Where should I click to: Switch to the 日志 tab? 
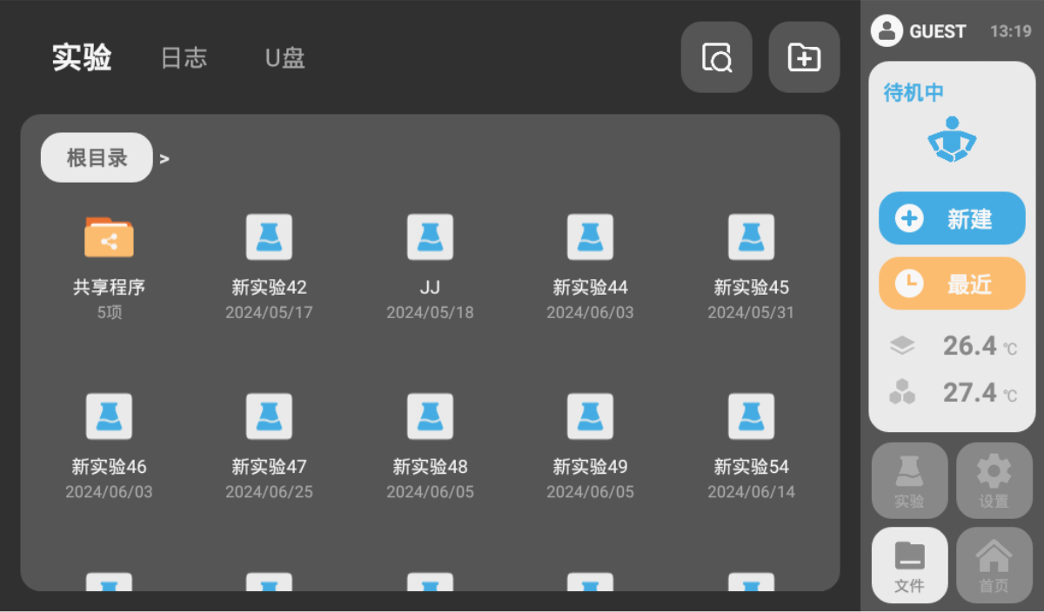(x=184, y=58)
